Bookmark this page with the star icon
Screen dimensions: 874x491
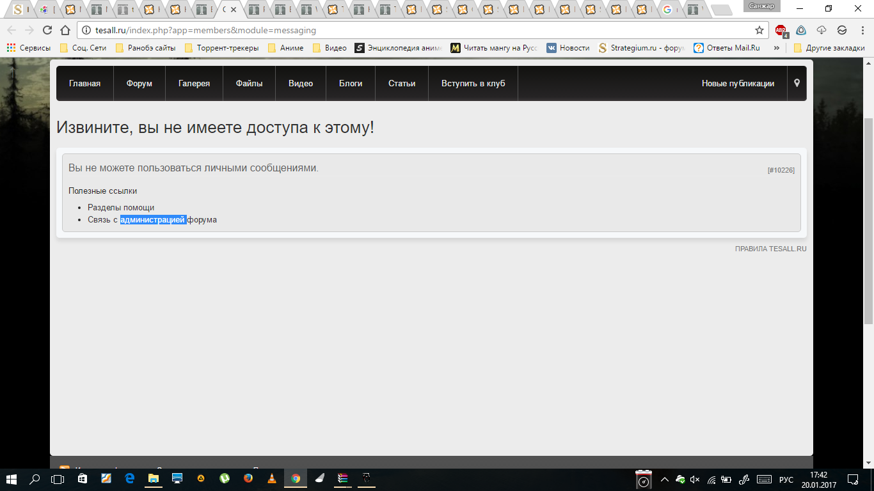759,30
